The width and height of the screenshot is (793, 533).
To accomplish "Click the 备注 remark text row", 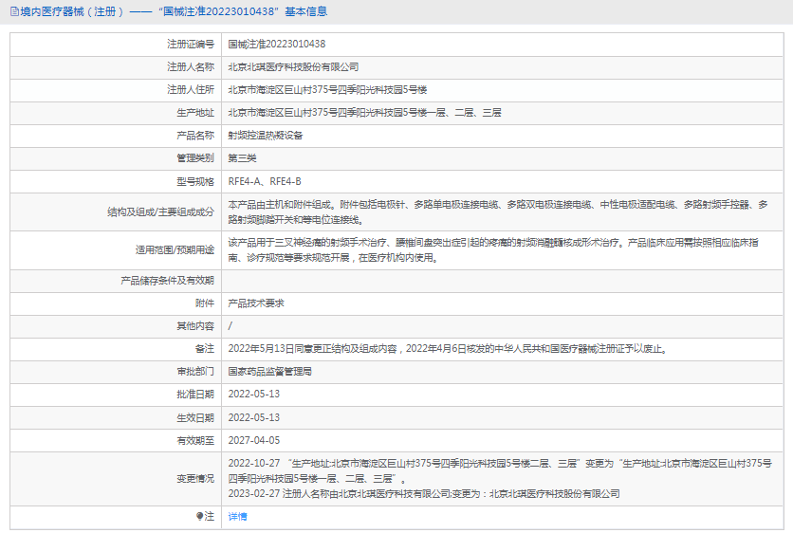I will (x=447, y=349).
